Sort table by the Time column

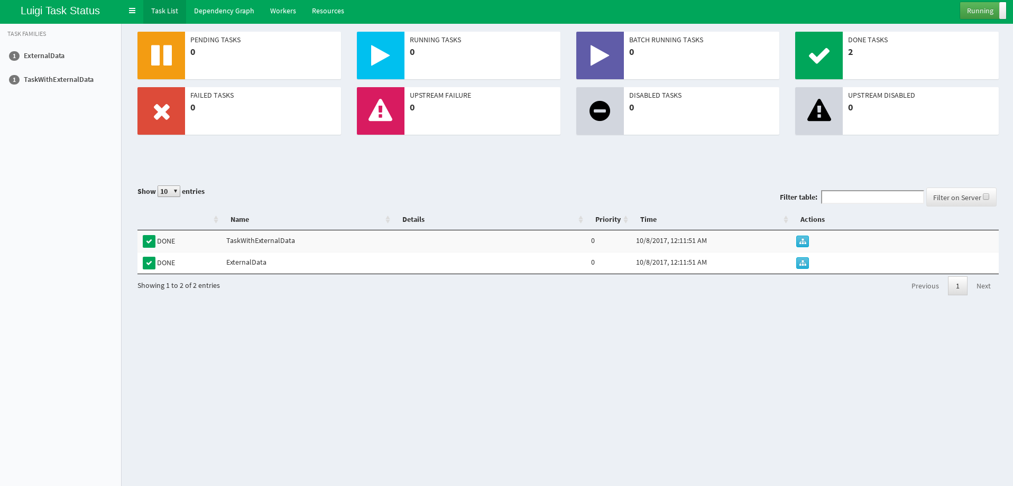pyautogui.click(x=713, y=219)
